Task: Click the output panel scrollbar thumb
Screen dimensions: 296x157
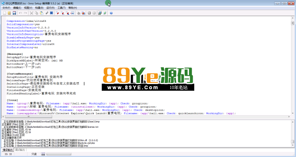Action: [x=292, y=141]
